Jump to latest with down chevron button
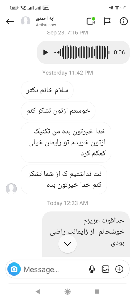 click(67, 244)
